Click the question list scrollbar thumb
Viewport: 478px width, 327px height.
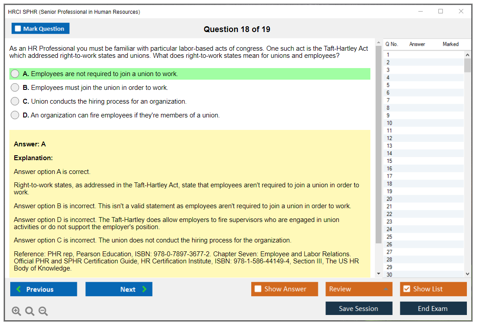467,65
